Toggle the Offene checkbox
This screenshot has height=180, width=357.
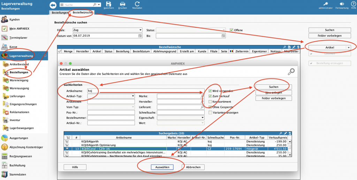pyautogui.click(x=231, y=30)
